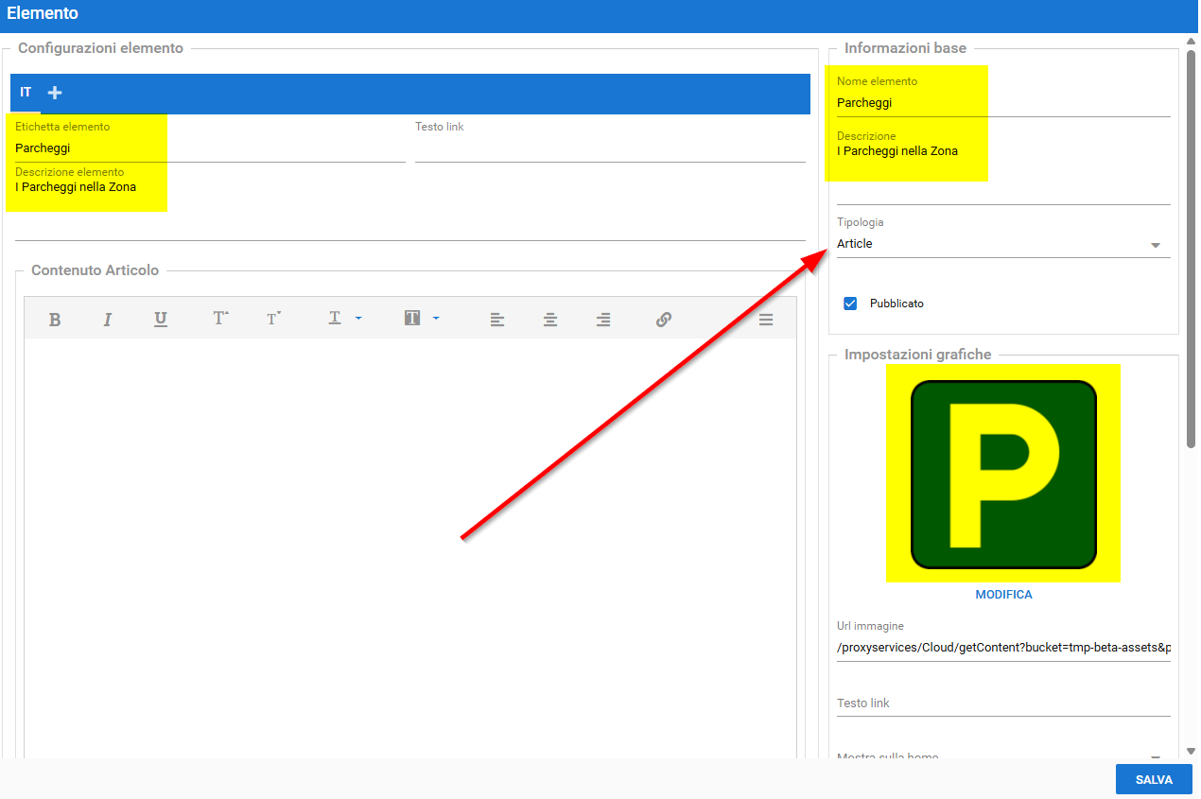This screenshot has height=799, width=1201.
Task: Center align the article text
Action: point(549,320)
